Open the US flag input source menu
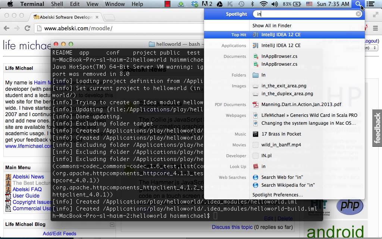The height and width of the screenshot is (239, 382). [309, 4]
